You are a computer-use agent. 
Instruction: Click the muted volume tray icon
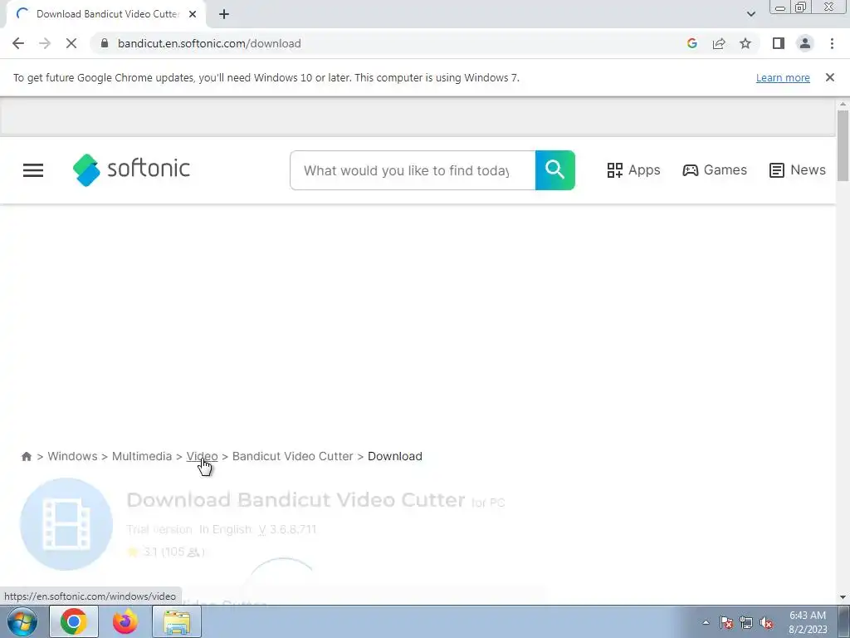[x=766, y=622]
